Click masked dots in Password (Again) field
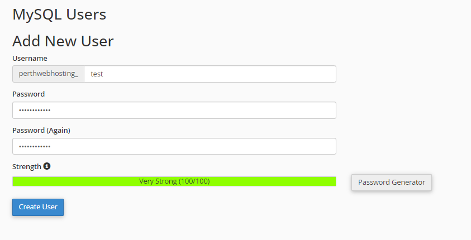 click(35, 147)
